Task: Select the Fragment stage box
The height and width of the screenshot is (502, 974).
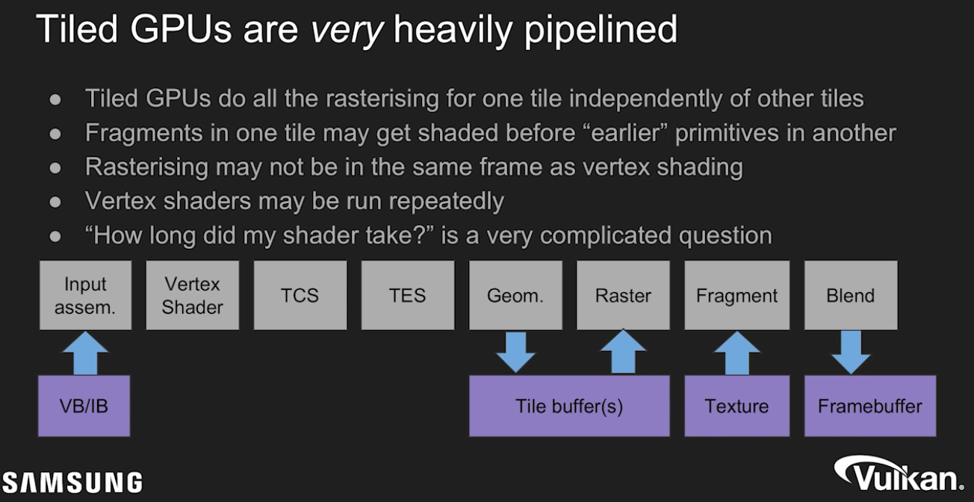Action: [736, 295]
